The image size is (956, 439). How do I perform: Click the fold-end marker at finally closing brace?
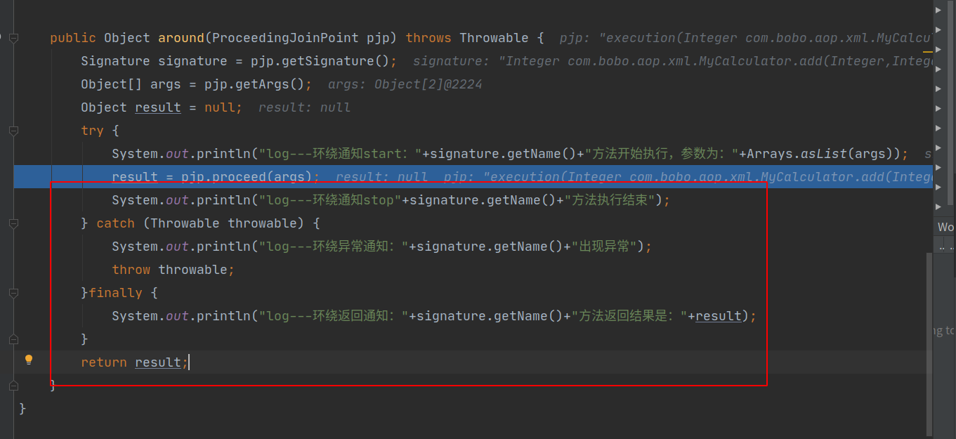tap(13, 339)
